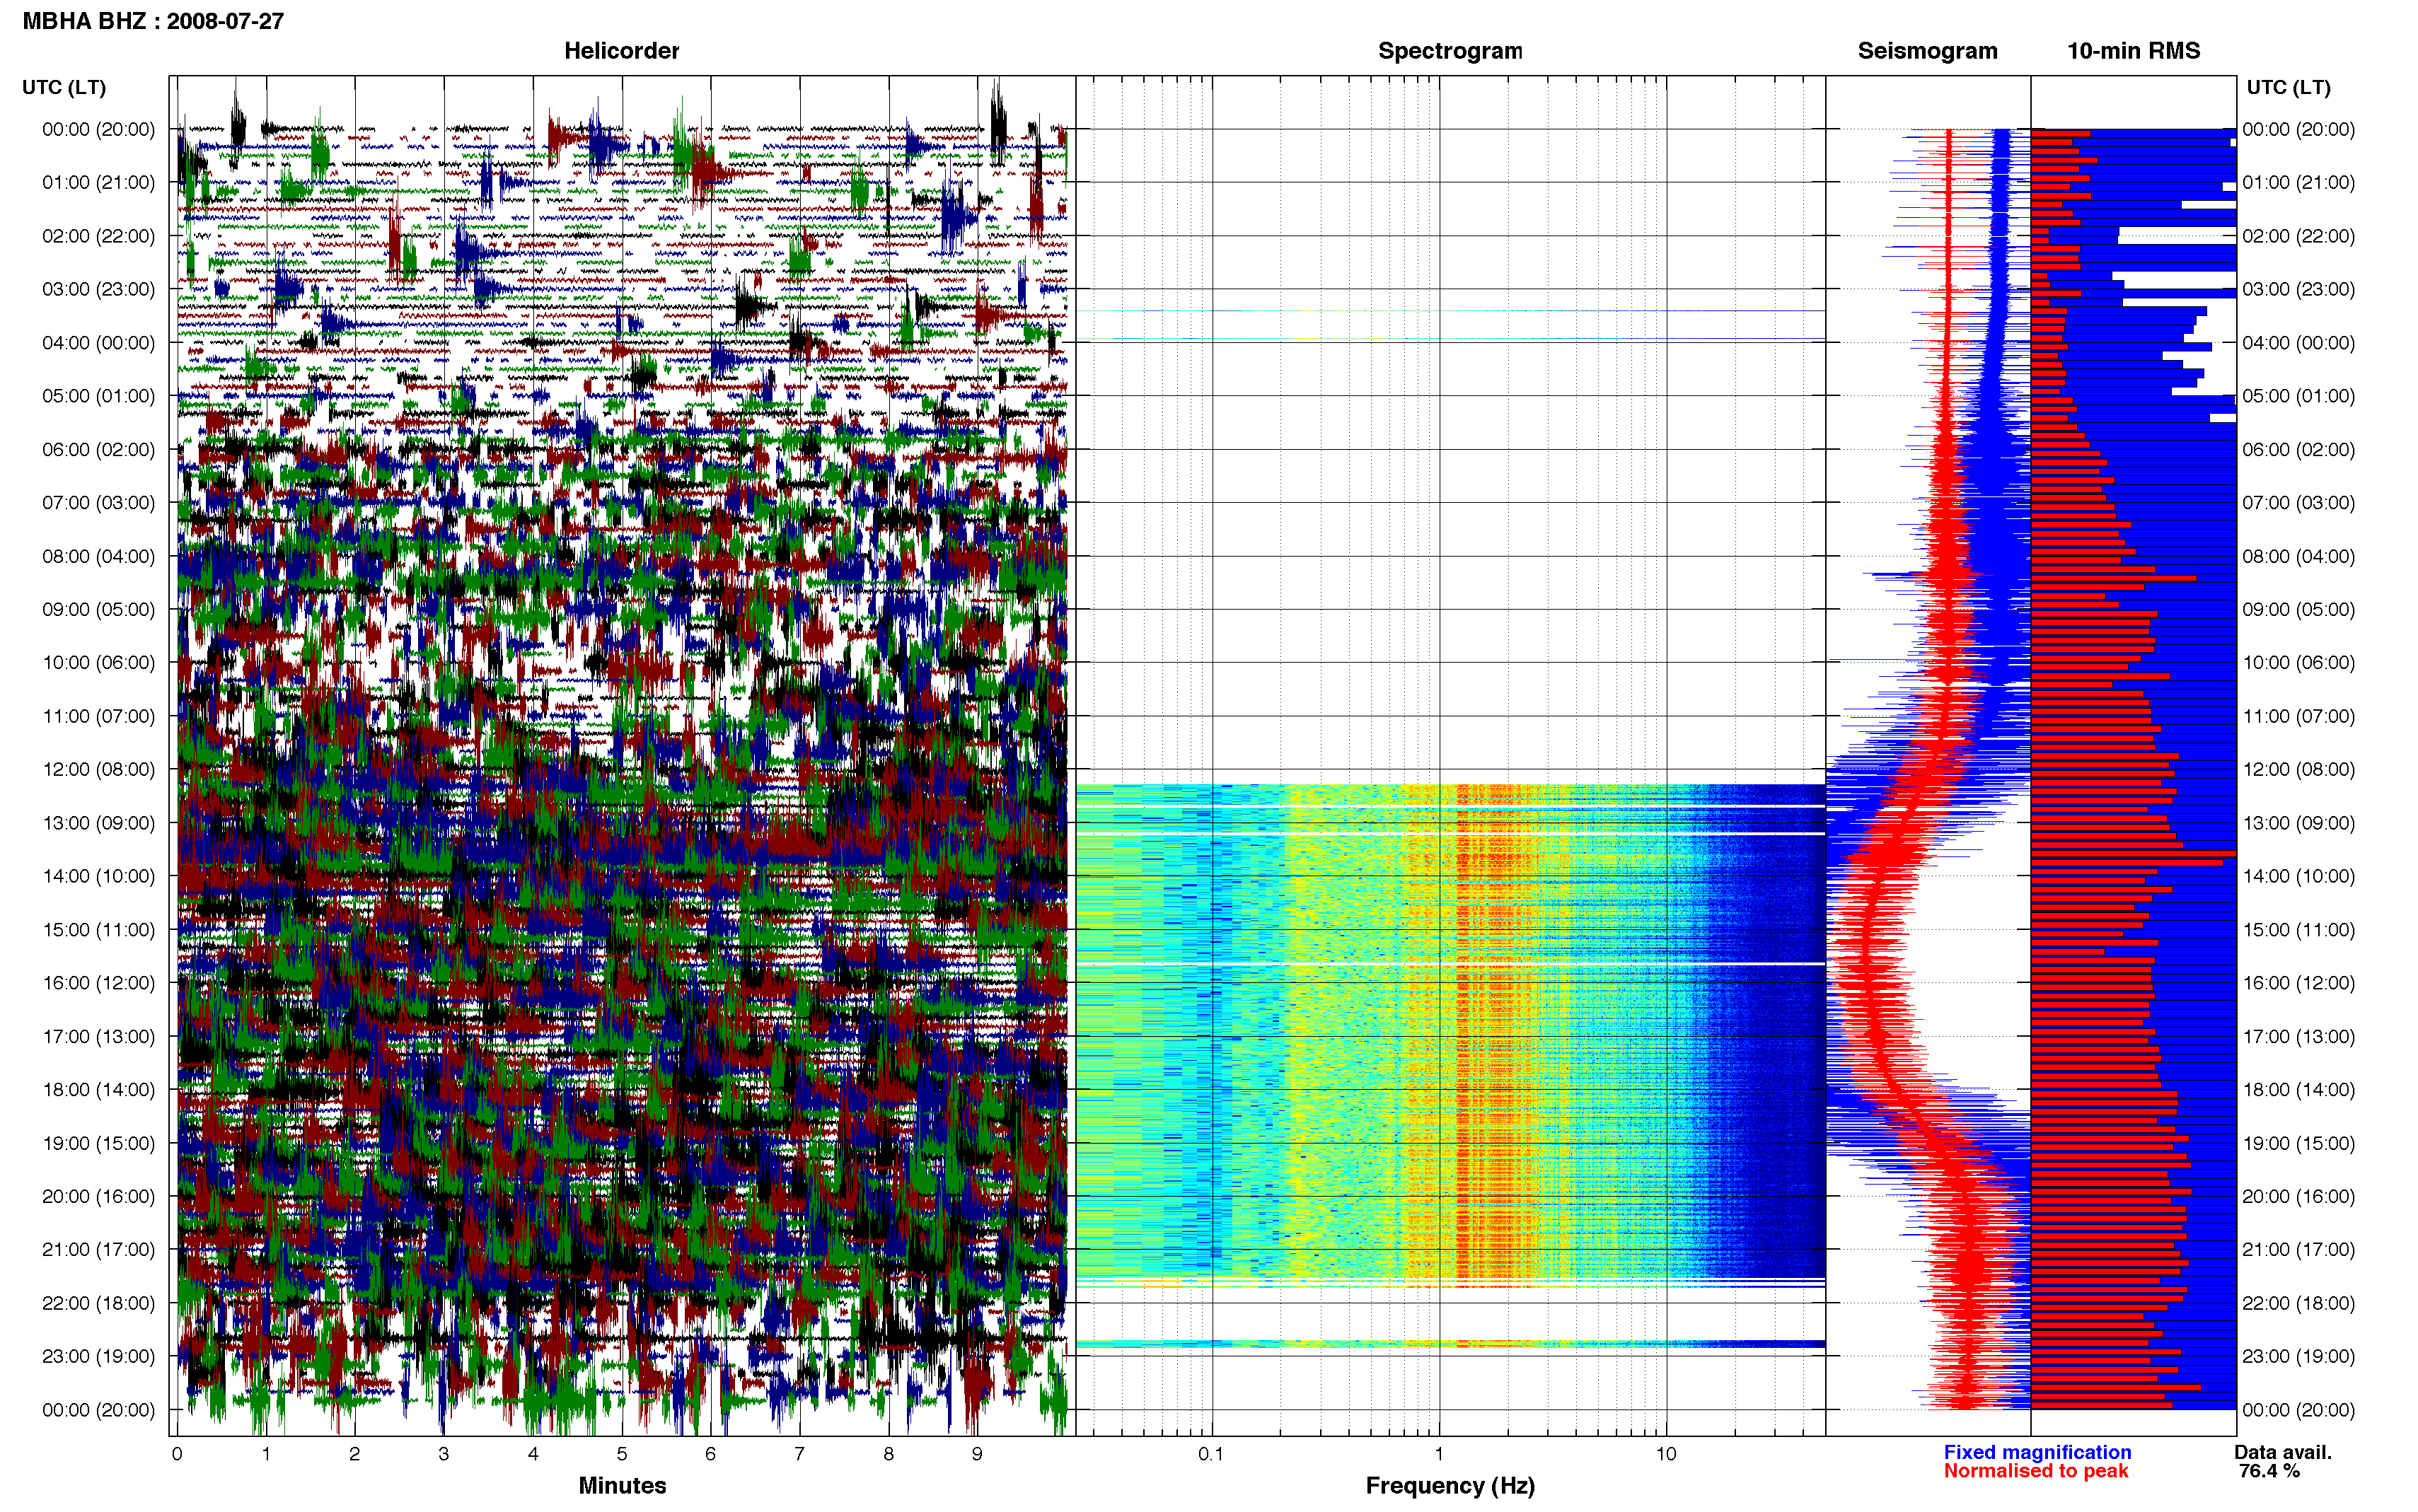Click the right '08:00 (04:00)' time label
Viewport: 2418px width, 1512px height.
(2298, 556)
